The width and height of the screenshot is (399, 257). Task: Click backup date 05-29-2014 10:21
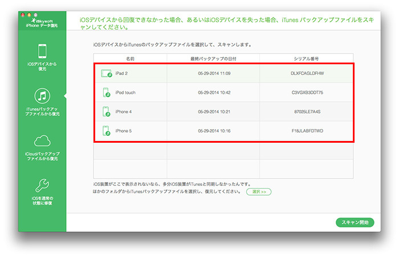pyautogui.click(x=214, y=112)
